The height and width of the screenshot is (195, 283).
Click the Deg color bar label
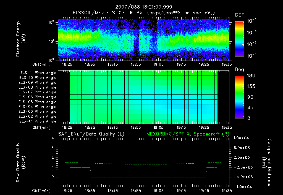[240, 70]
